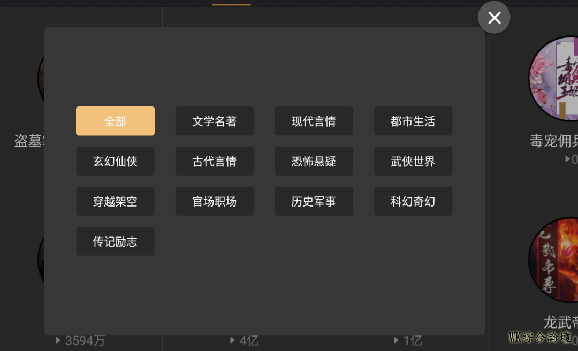Select 现代言情 genre button
578x351 pixels.
(x=314, y=121)
